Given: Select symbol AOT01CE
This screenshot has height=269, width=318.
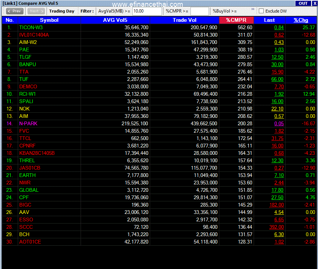Looking at the screenshot, I should (30, 242).
